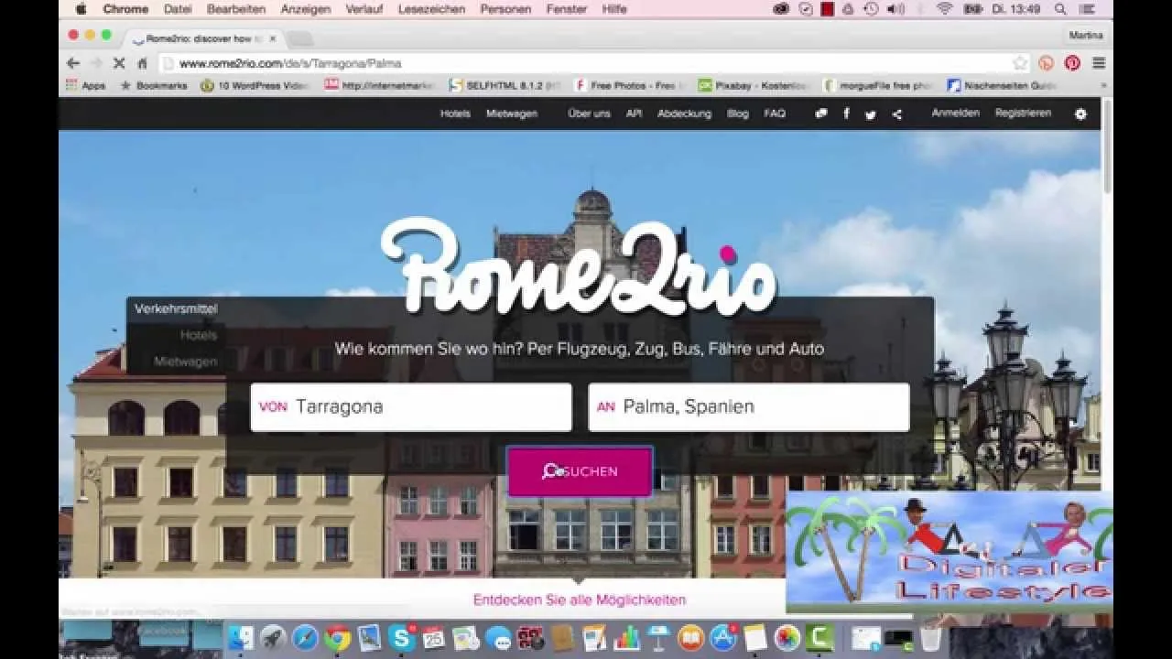This screenshot has width=1172, height=659.
Task: Open the Nischenseiten Guide bookmark
Action: (1004, 85)
